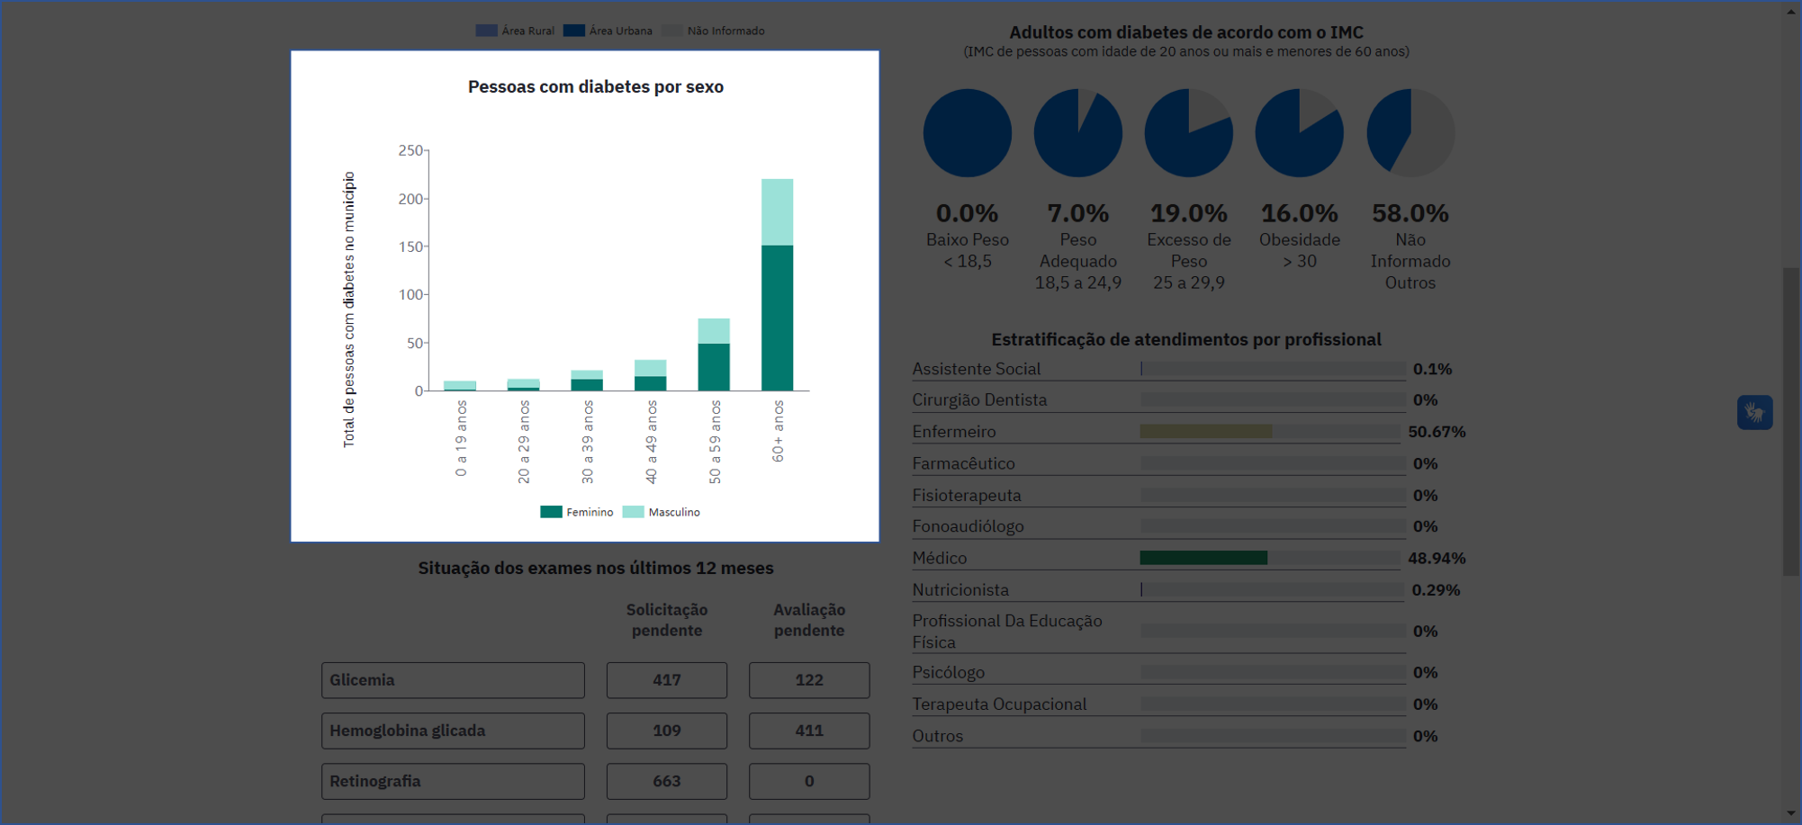This screenshot has width=1802, height=825.
Task: Click the Médico 48.94% percentage
Action: tap(1437, 558)
